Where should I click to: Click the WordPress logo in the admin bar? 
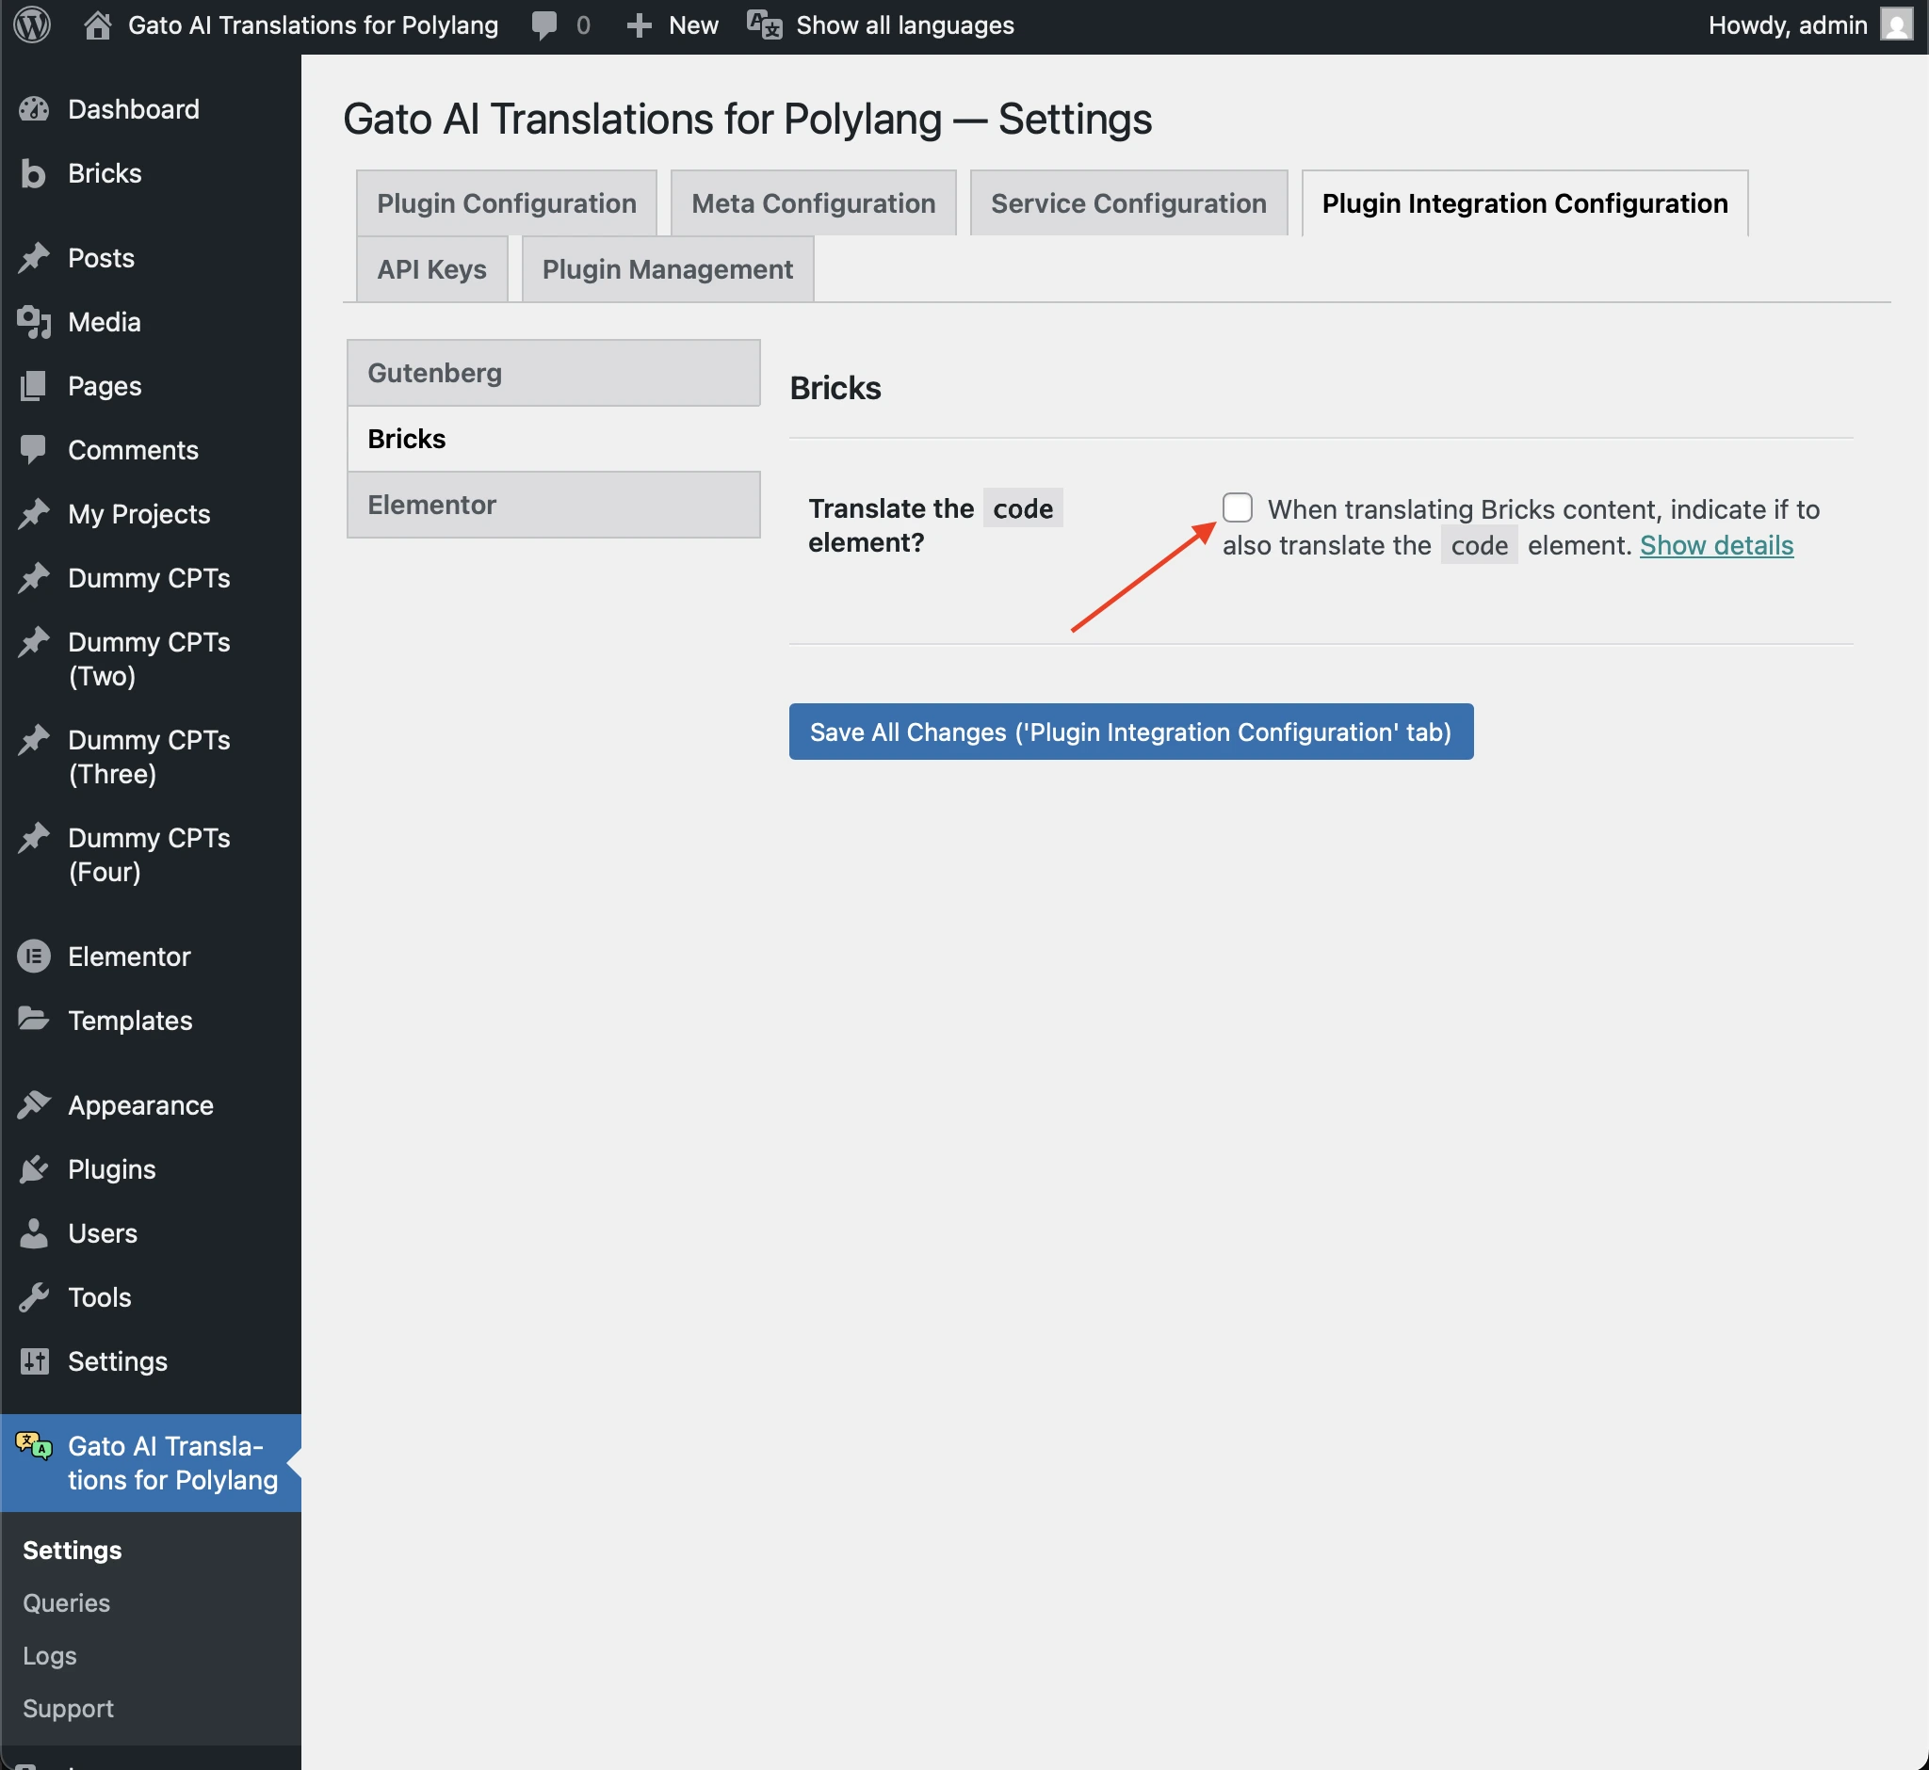(x=32, y=24)
